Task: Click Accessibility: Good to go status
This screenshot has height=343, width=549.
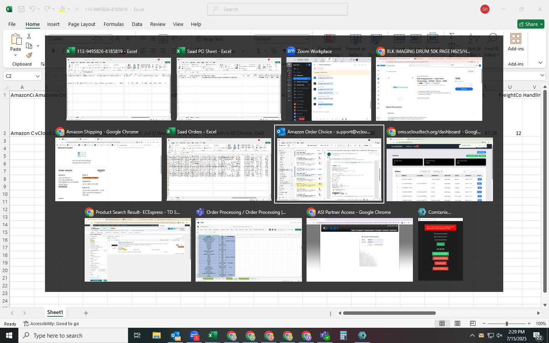Action: point(51,324)
